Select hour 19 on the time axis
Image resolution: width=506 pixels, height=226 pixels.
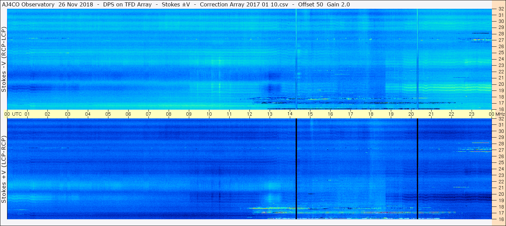[391, 114]
